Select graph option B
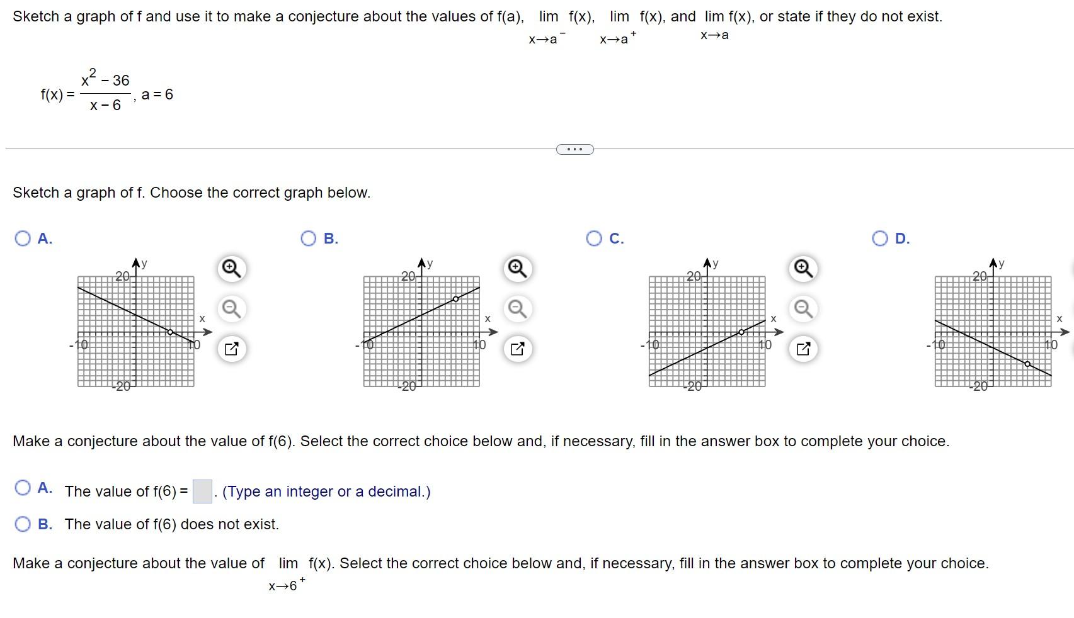The width and height of the screenshot is (1074, 618). point(309,239)
